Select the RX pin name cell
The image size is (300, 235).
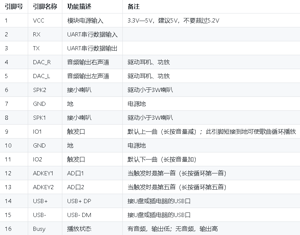tap(36, 35)
